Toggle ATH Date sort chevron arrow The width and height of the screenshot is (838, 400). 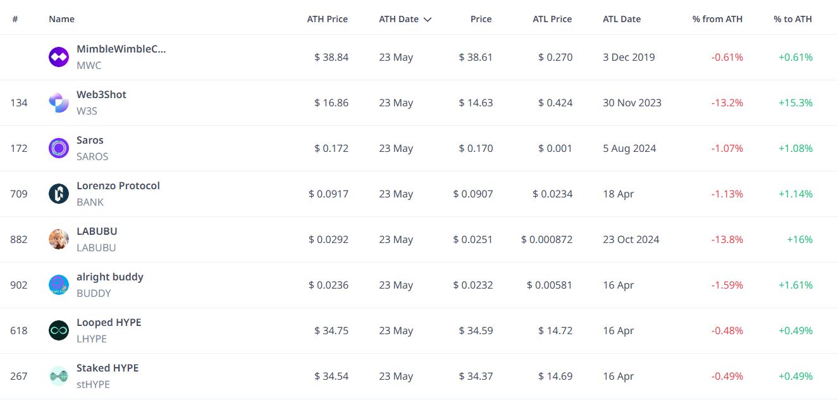click(x=428, y=20)
